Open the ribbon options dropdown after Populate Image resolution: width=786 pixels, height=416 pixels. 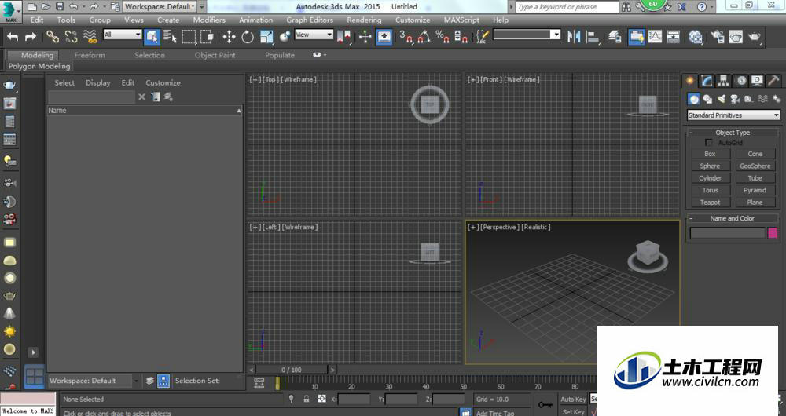pyautogui.click(x=319, y=55)
